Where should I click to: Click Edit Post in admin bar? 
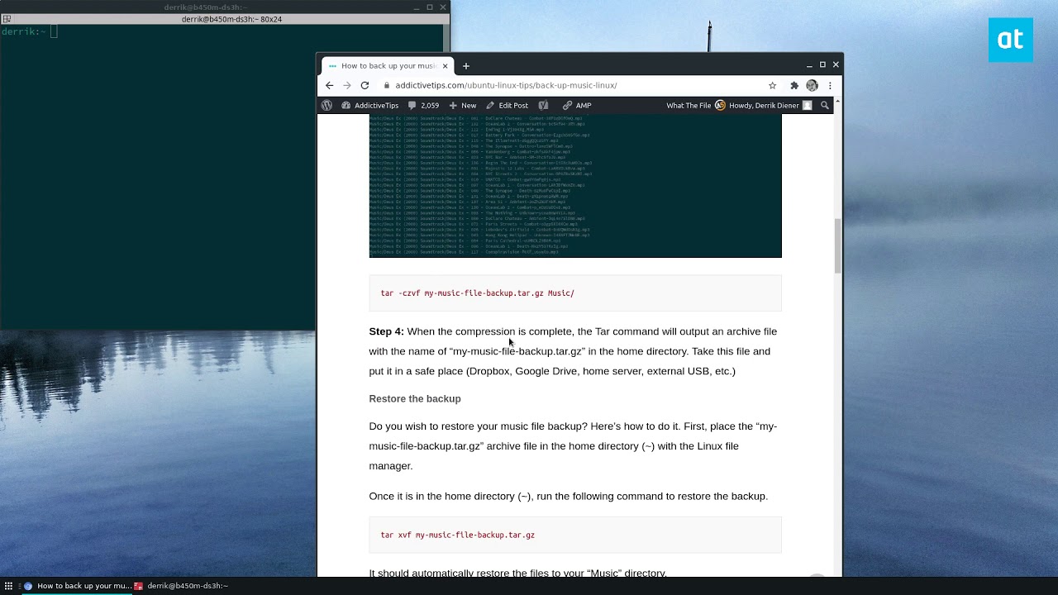click(x=507, y=105)
